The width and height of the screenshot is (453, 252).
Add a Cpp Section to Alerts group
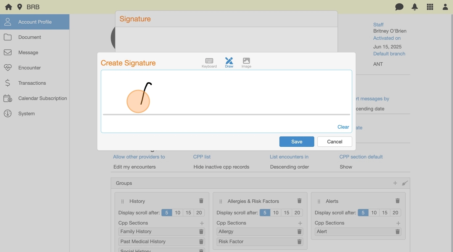coord(398,223)
